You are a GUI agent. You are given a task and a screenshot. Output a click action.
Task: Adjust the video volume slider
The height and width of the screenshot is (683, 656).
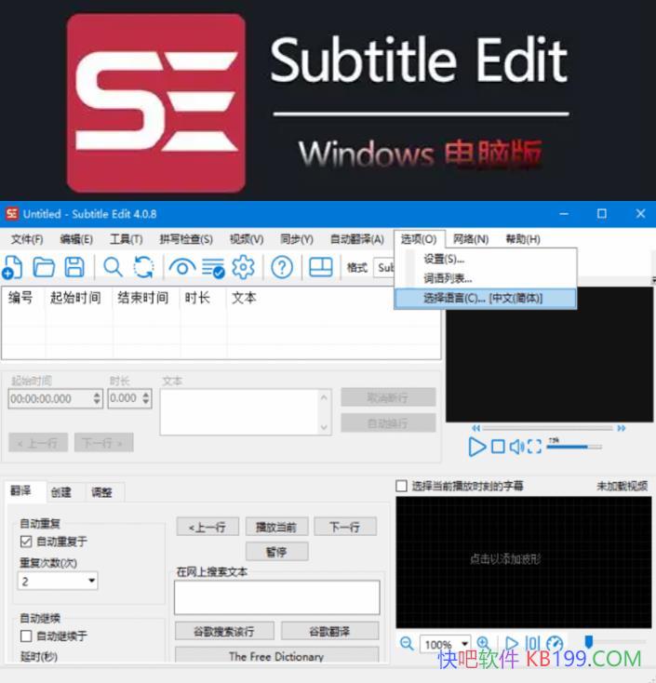coord(572,447)
